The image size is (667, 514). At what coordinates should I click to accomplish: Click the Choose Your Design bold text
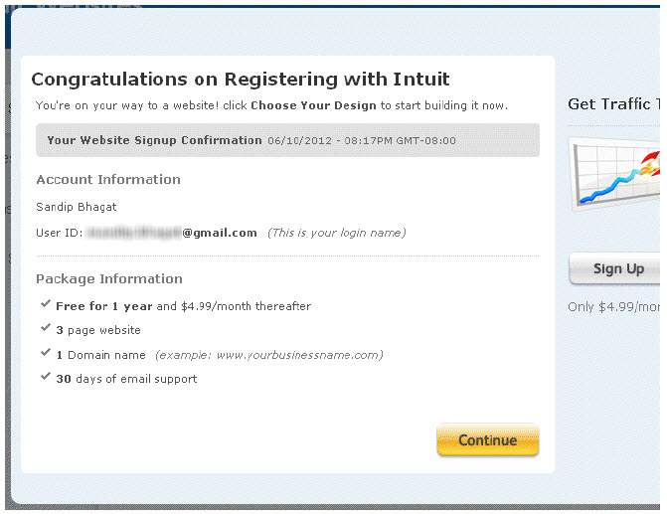313,105
